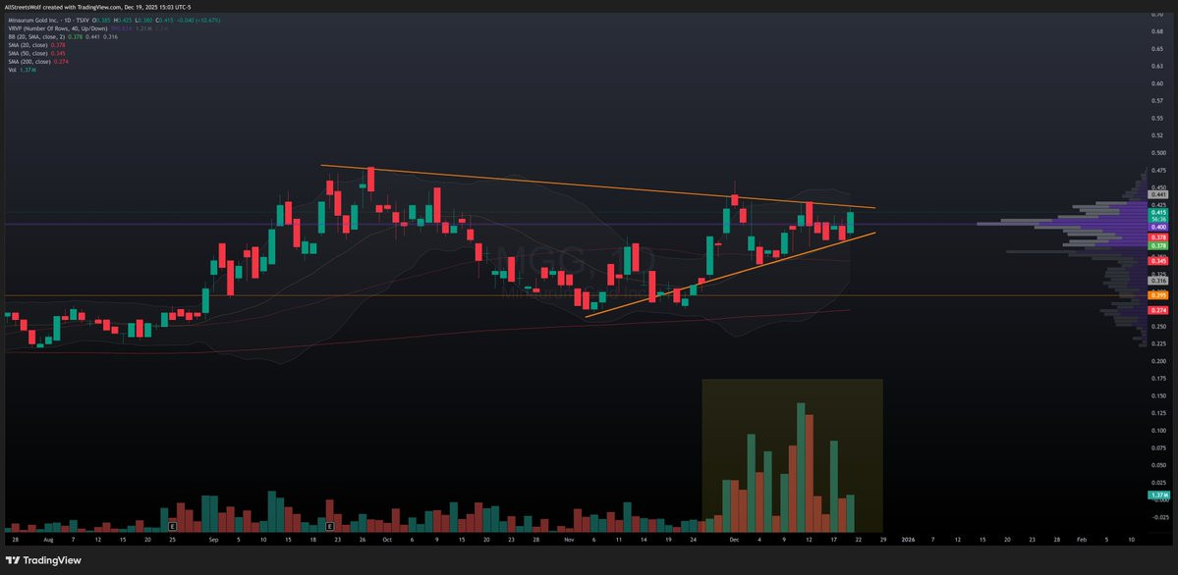This screenshot has height=575, width=1178.
Task: Click the red 0.345 SMA price label
Action: (x=1157, y=260)
